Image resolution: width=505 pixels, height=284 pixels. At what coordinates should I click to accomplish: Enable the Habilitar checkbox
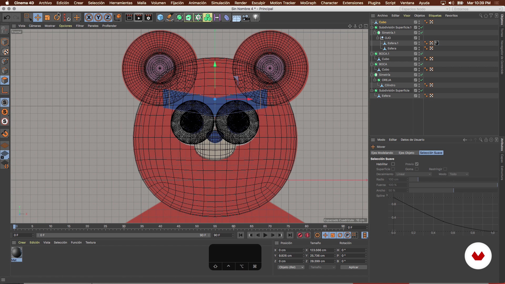click(x=393, y=164)
